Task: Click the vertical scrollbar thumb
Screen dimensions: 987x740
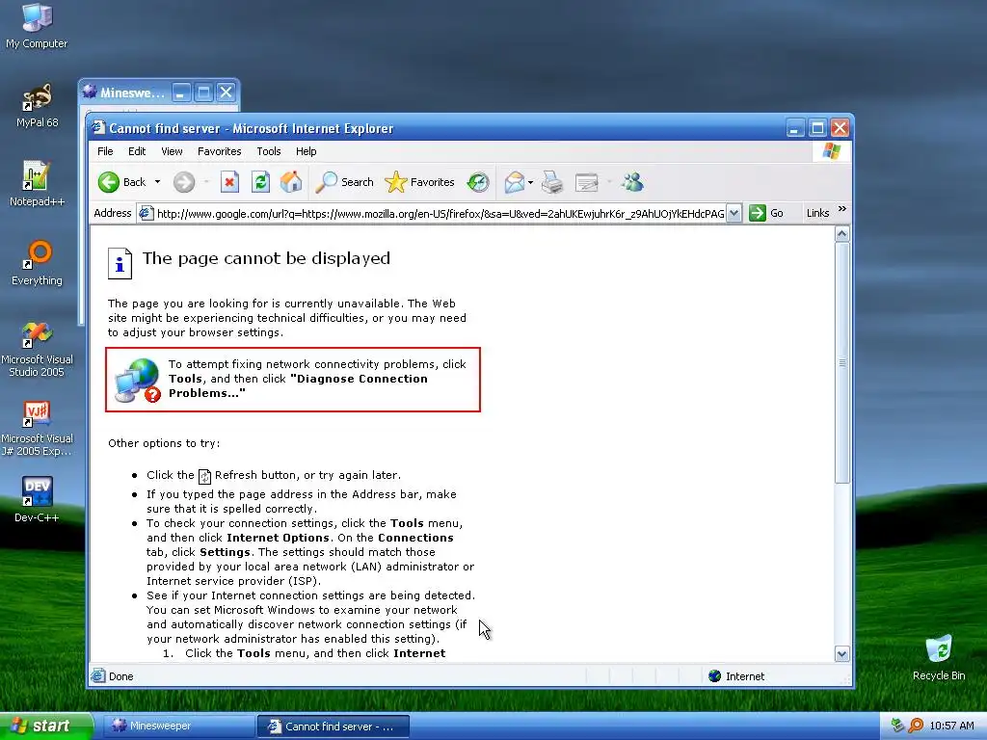Action: (x=842, y=363)
